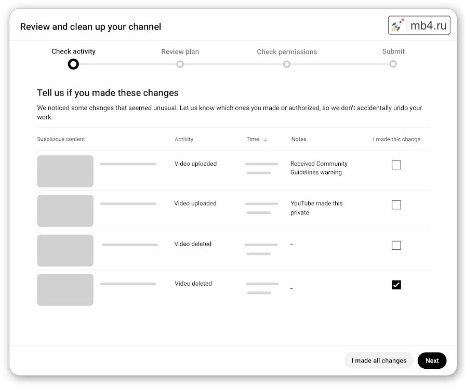This screenshot has width=465, height=388.
Task: Select the Check permissions step circle
Action: tap(286, 64)
